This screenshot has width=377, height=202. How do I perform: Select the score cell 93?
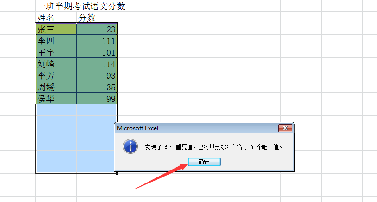97,76
